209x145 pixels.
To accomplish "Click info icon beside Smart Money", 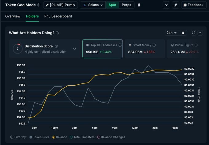I will (154, 45).
